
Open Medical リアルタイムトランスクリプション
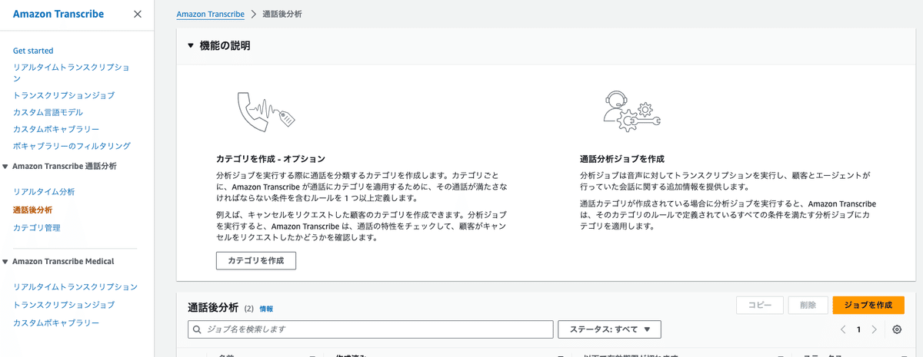(x=75, y=287)
